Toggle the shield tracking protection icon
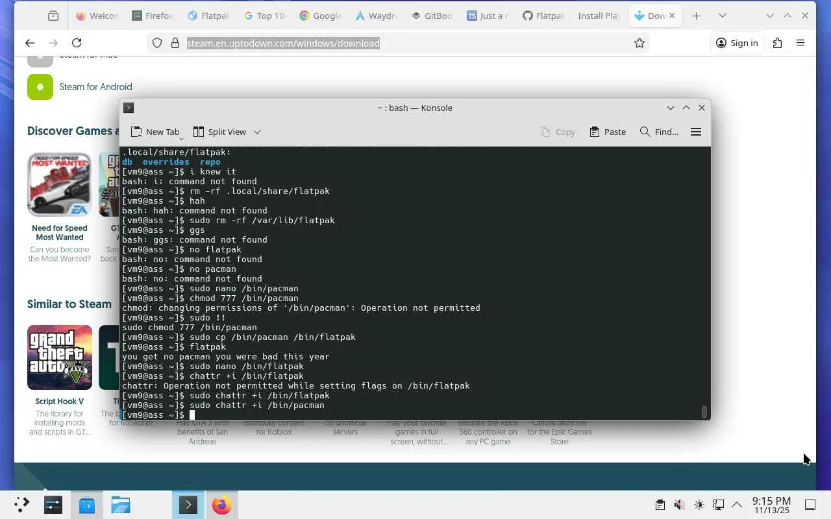Screen dimensions: 831x519 pyautogui.click(x=157, y=43)
